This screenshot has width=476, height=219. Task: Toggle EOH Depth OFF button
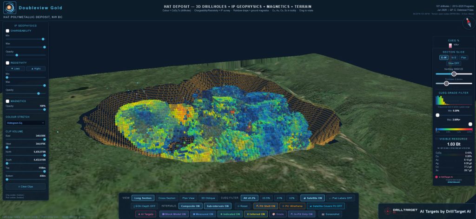[145, 206]
